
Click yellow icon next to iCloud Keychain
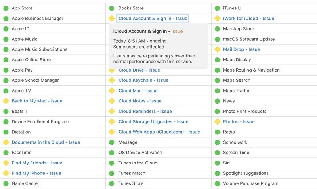(112, 80)
